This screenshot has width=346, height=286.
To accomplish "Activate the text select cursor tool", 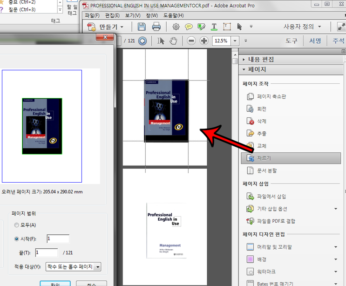I will click(x=161, y=41).
